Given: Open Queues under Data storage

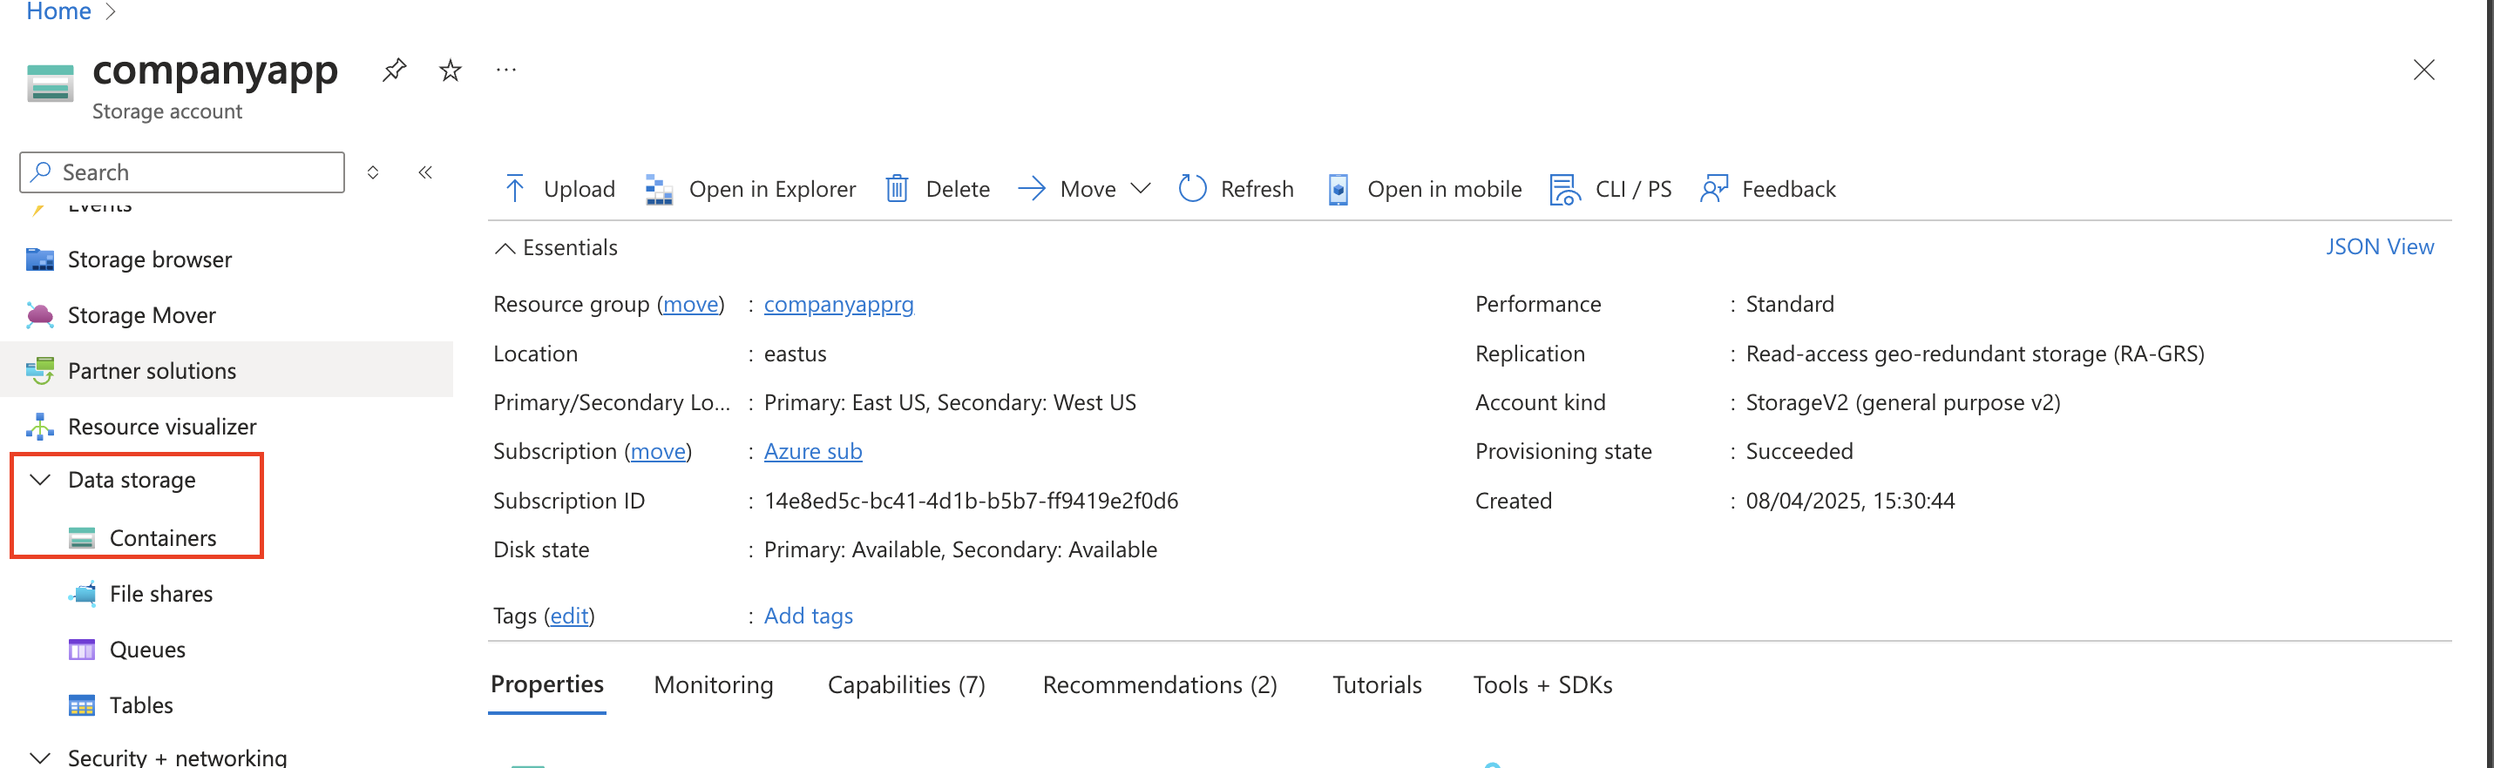Looking at the screenshot, I should click(147, 649).
